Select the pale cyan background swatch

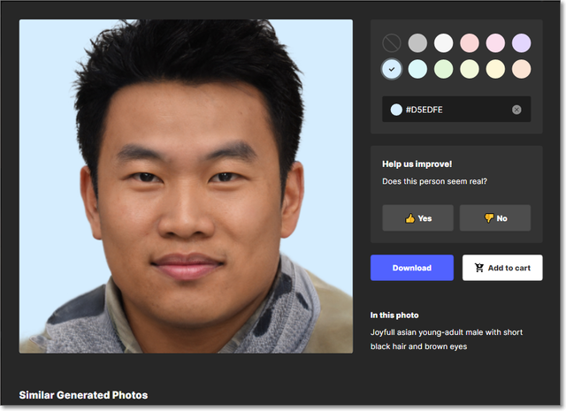(x=417, y=68)
